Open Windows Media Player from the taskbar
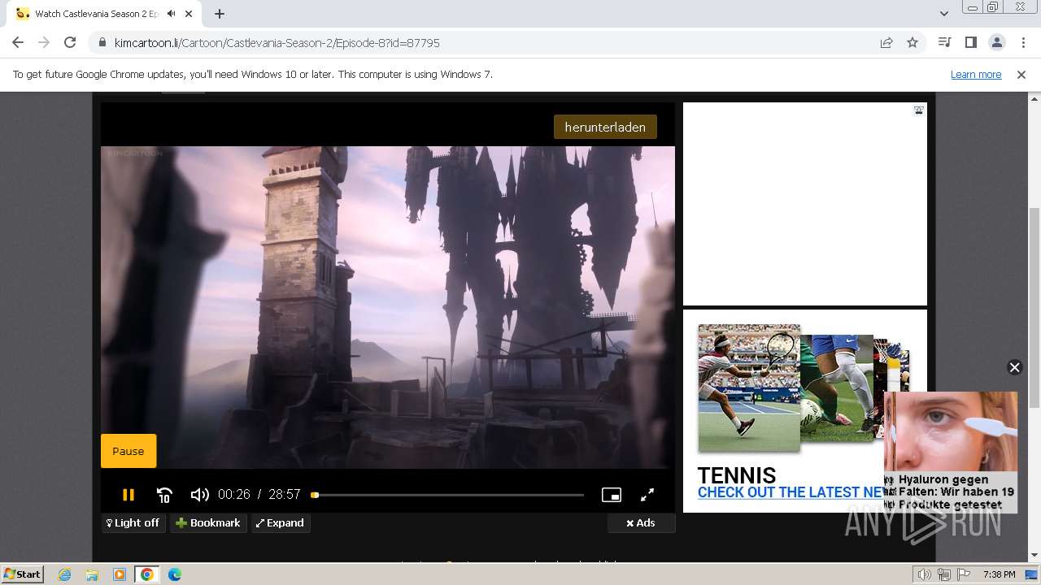The width and height of the screenshot is (1041, 585). (x=120, y=574)
